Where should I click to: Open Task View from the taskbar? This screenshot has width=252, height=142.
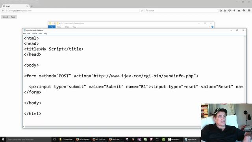pyautogui.click(x=54, y=139)
